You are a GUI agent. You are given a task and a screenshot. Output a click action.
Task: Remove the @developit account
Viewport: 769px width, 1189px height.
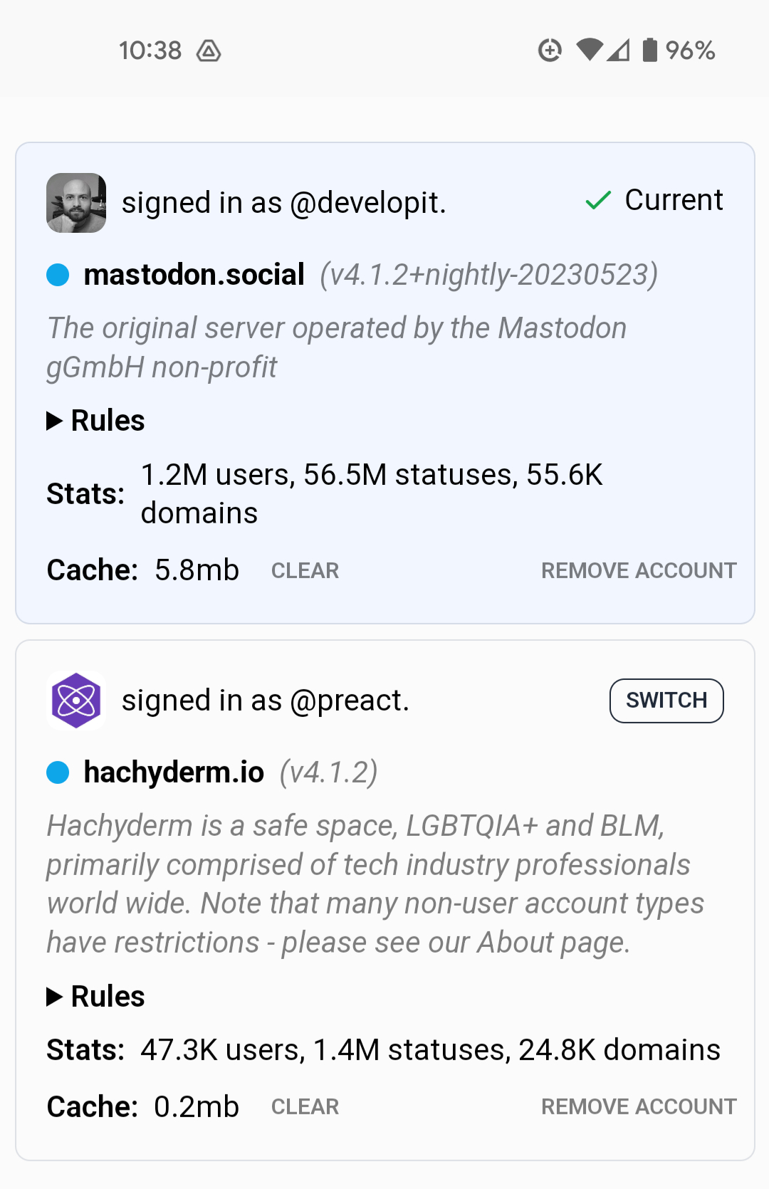639,570
